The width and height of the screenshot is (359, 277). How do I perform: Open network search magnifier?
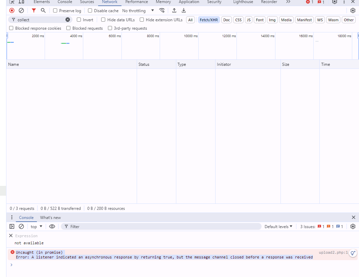pyautogui.click(x=43, y=10)
